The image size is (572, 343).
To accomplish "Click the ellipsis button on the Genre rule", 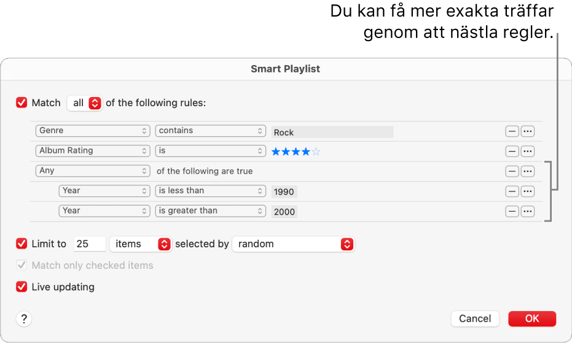I will [527, 131].
